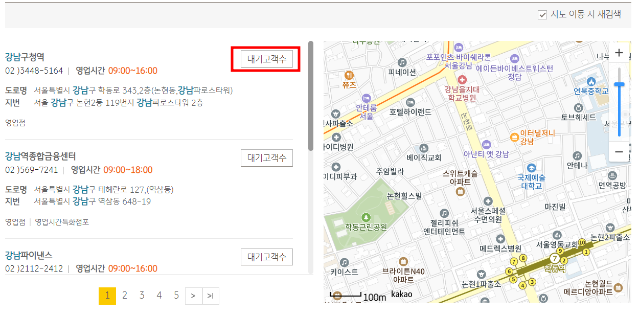Select the 안테룸 서울 hotel icon

coord(366,97)
